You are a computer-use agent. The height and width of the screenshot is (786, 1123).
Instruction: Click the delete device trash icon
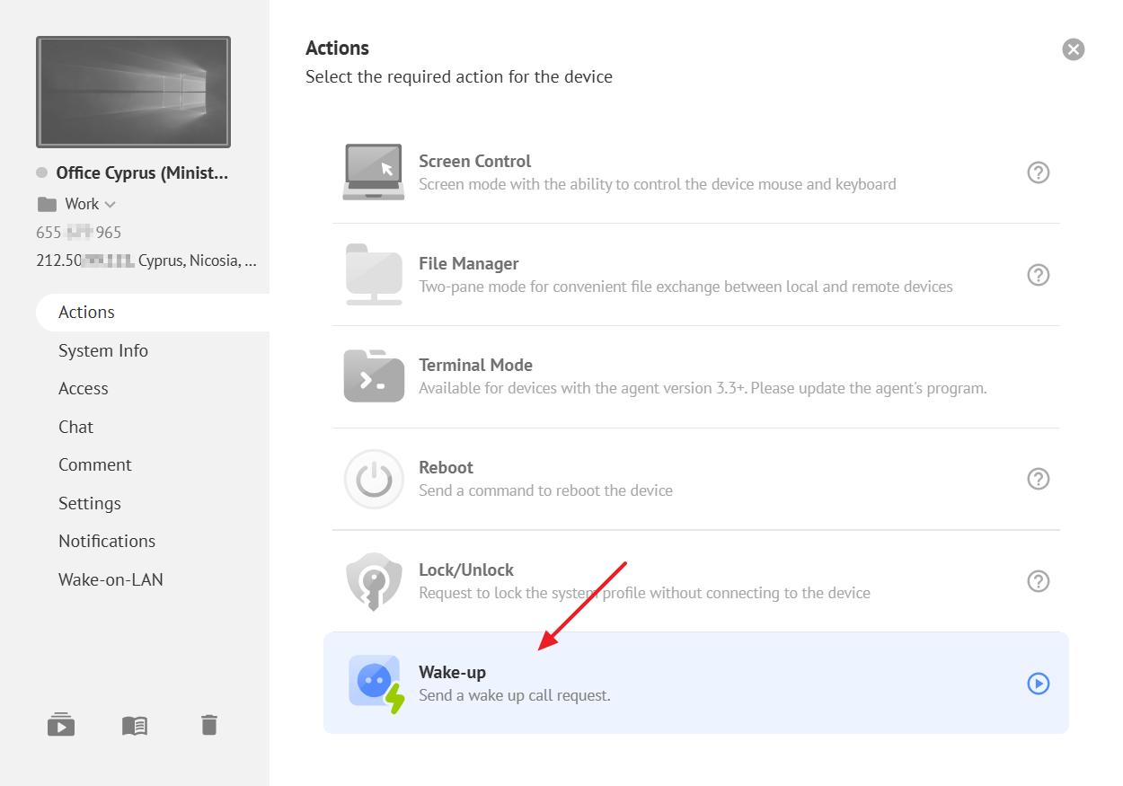pyautogui.click(x=209, y=725)
